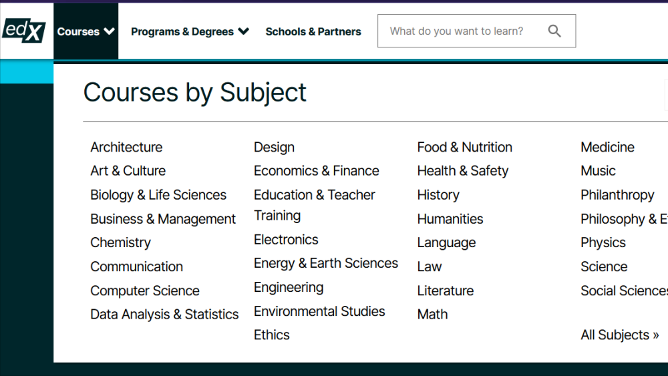Viewport: 668px width, 376px height.
Task: View Food & Nutrition courses
Action: click(x=464, y=147)
